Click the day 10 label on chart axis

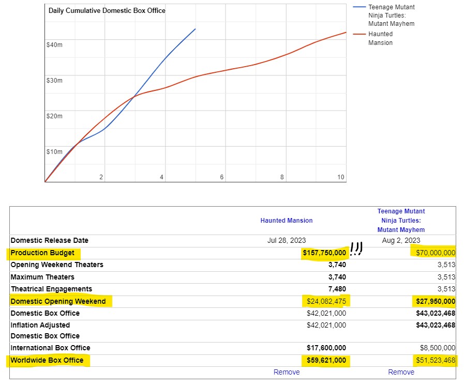341,177
